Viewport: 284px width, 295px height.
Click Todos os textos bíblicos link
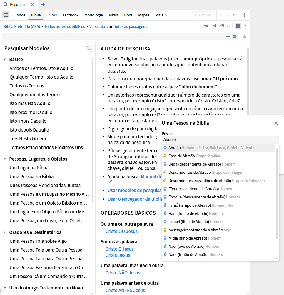tap(65, 26)
